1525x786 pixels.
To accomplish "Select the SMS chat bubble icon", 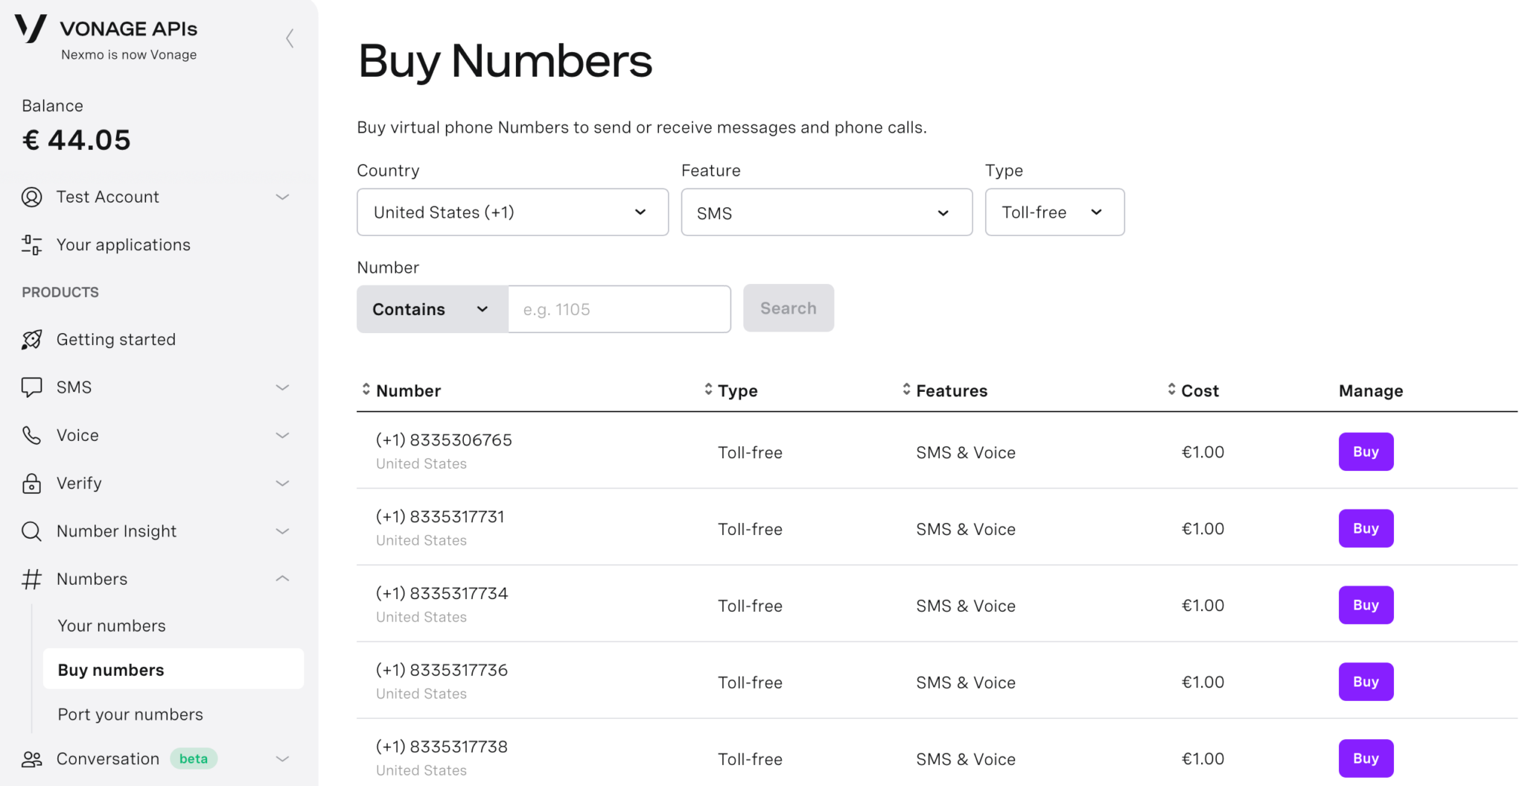I will click(31, 387).
